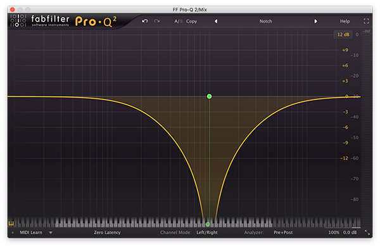Viewport: 380px width, 247px height.
Task: Click the MIDI indicator dot
Action: 13,232
